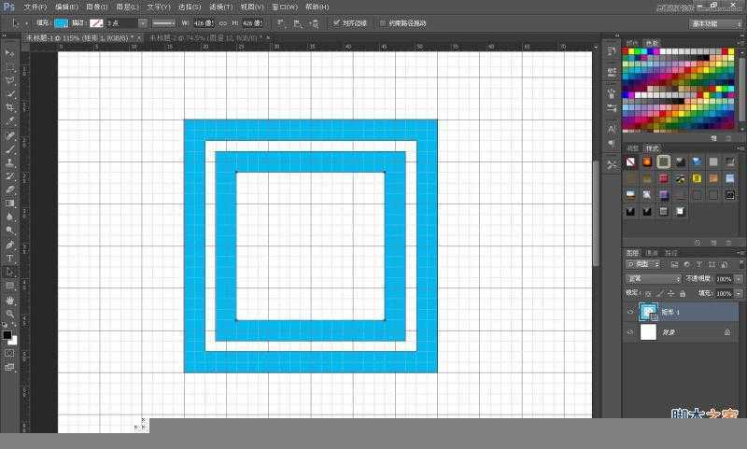The height and width of the screenshot is (449, 747).
Task: Open the layer blend mode 正常 dropdown
Action: pyautogui.click(x=653, y=278)
